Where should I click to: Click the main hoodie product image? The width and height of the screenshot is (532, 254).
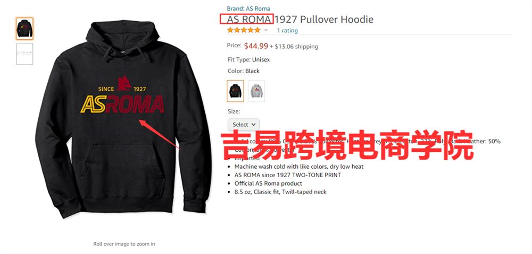123,118
